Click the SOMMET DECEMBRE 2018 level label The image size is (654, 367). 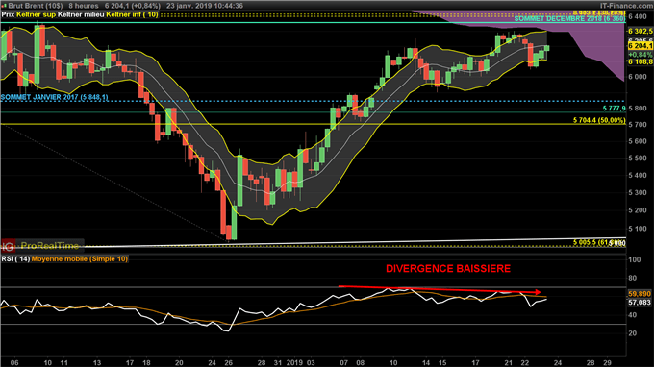click(x=569, y=19)
